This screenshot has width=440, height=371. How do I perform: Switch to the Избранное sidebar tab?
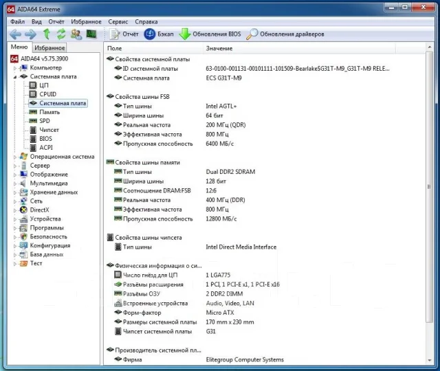(x=49, y=47)
